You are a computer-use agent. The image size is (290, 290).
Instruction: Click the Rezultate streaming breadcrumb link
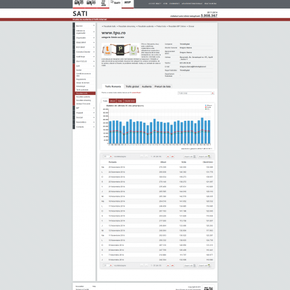(x=127, y=27)
